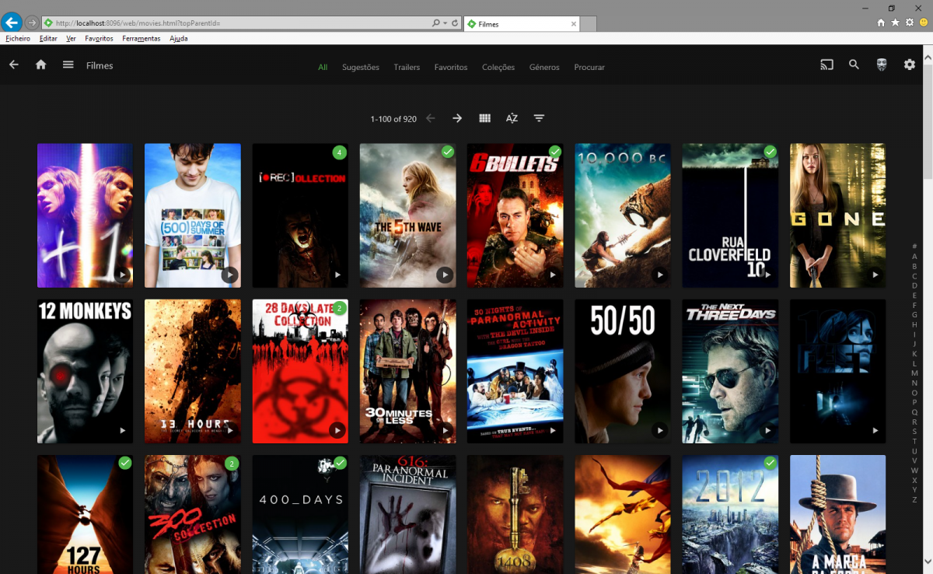Click the browser back button

(12, 23)
